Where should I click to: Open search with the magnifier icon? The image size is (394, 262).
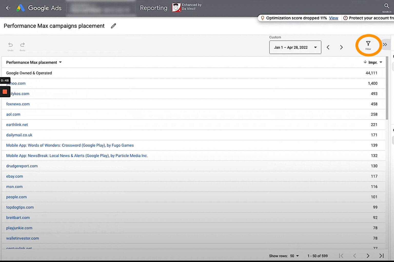pos(386,6)
